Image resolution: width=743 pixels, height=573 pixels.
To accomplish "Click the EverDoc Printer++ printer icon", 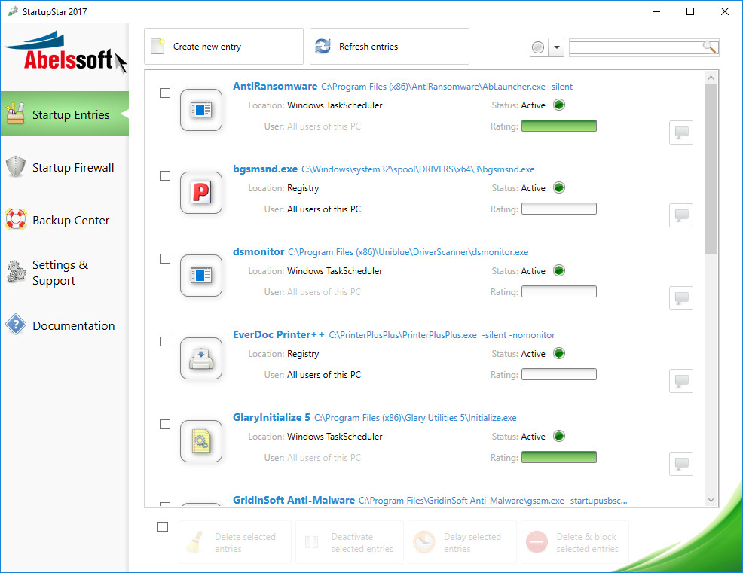I will pyautogui.click(x=201, y=358).
